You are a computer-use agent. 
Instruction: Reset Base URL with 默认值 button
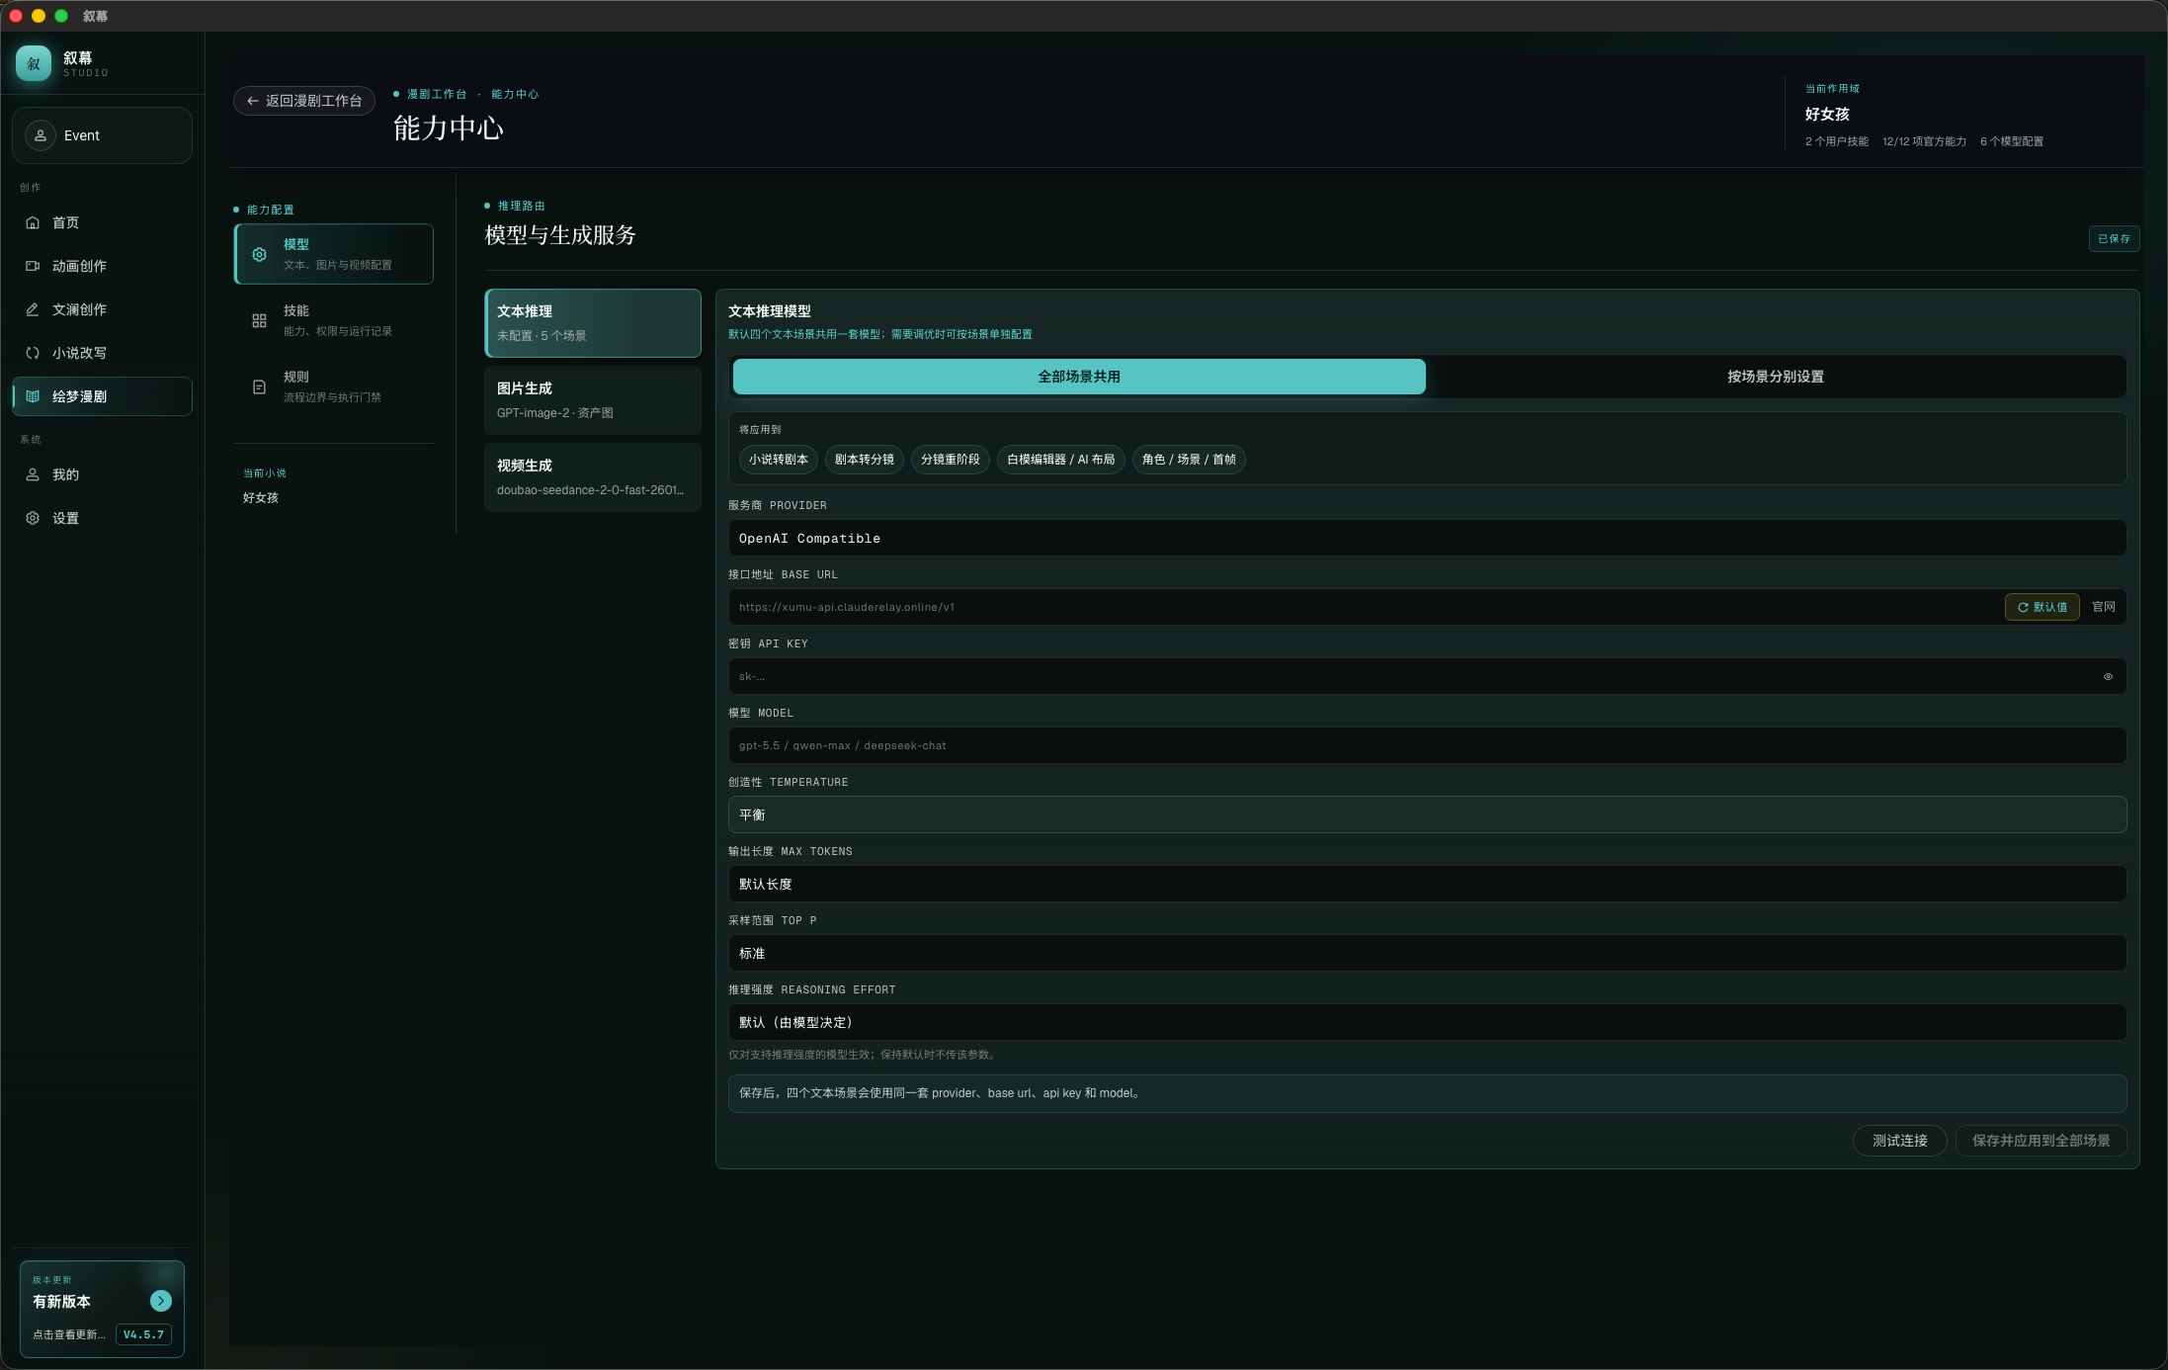(2042, 607)
